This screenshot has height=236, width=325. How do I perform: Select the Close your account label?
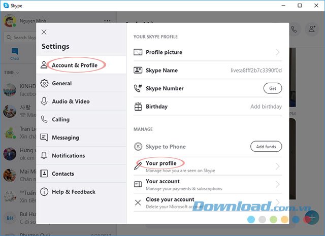(x=170, y=199)
